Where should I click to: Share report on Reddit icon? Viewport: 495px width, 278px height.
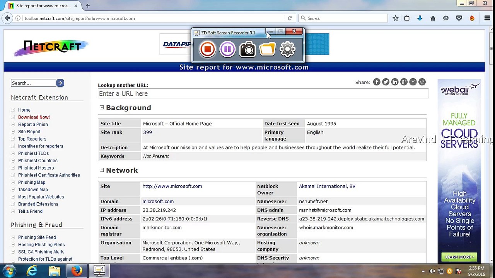tap(422, 82)
